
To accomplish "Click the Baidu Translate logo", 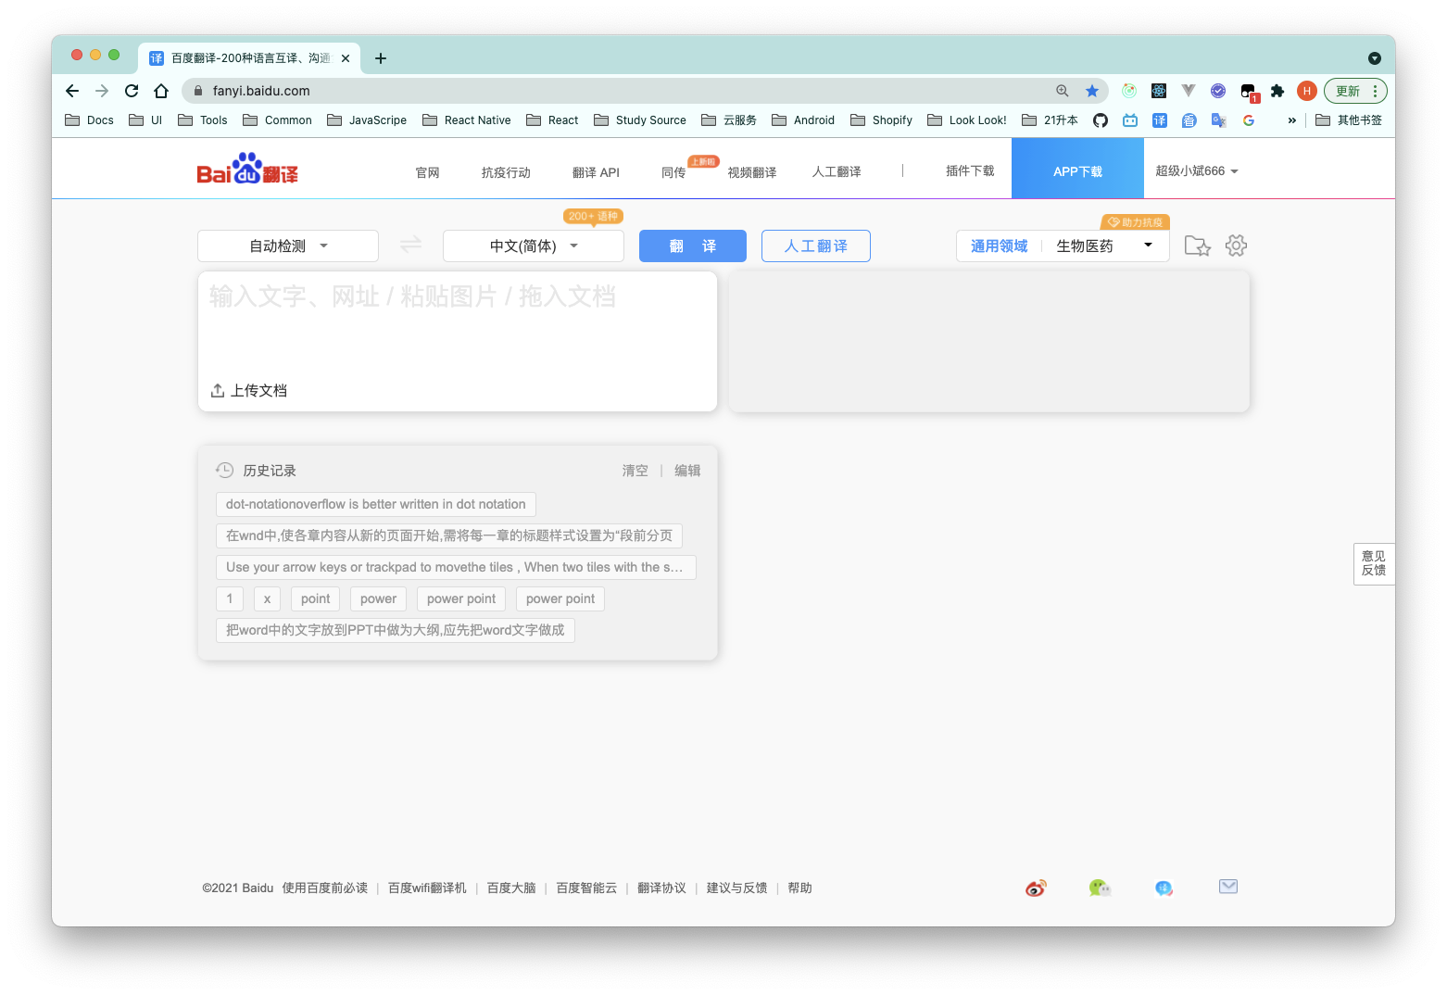I will (247, 170).
